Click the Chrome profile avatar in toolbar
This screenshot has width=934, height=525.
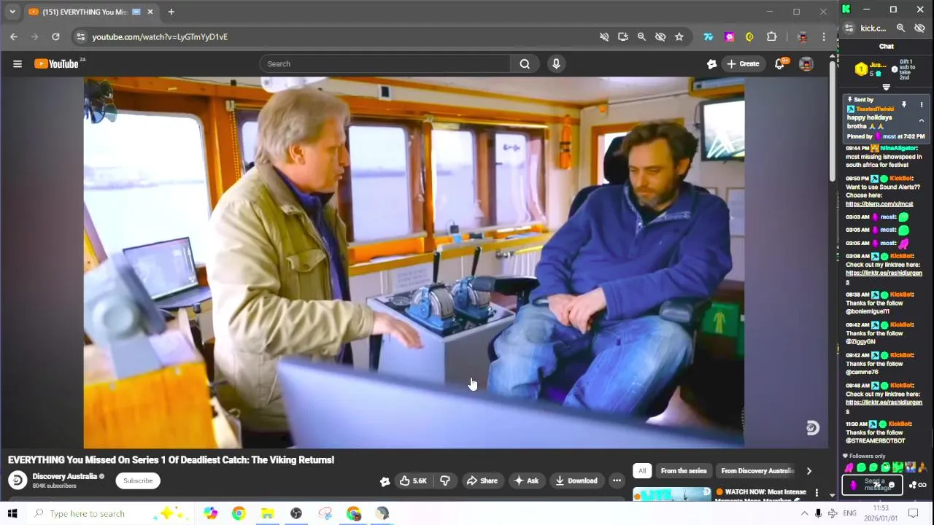[x=802, y=36]
